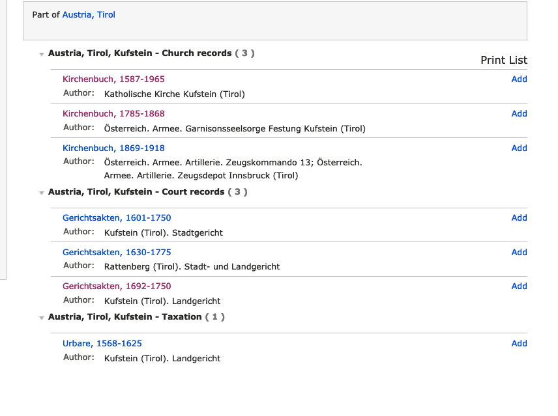Open Gerichtsakten, 1601-1750 record
This screenshot has height=416, width=558.
[117, 217]
